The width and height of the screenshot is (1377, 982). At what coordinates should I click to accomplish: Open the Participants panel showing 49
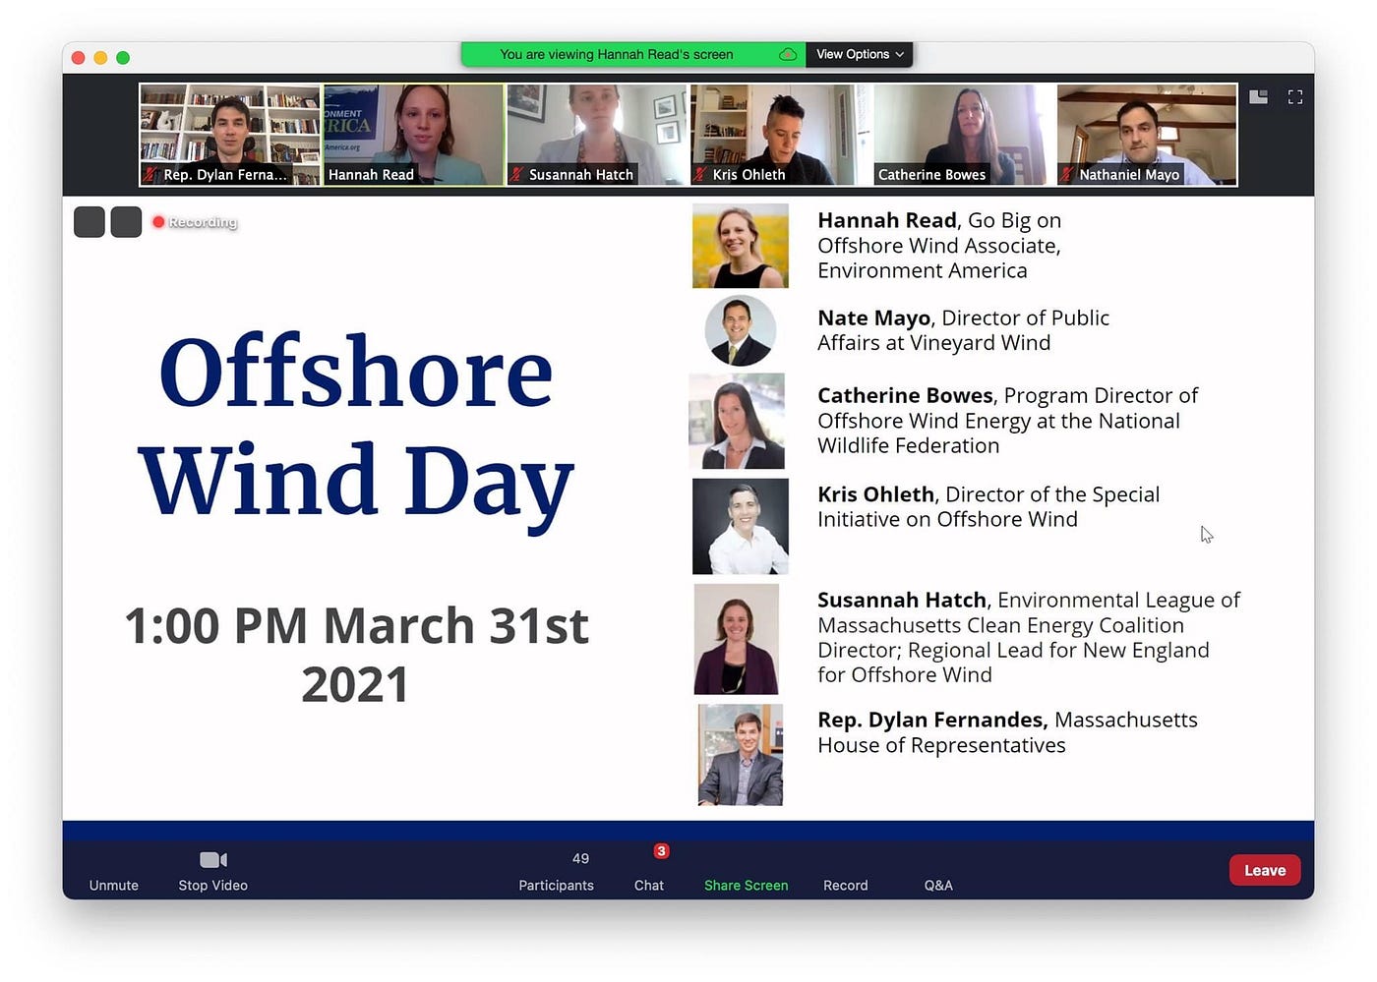click(556, 872)
